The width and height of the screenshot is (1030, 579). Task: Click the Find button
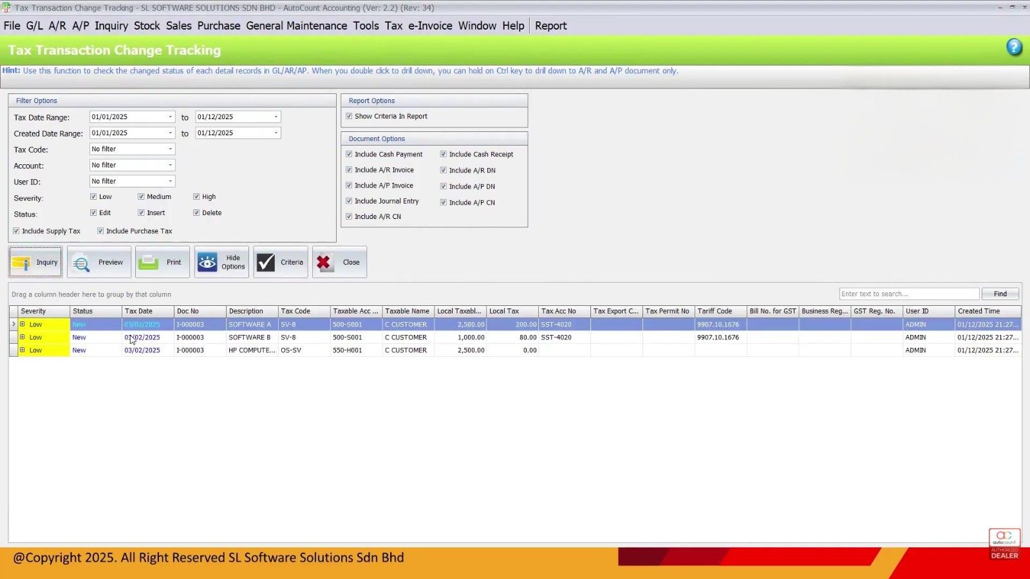click(x=1000, y=294)
